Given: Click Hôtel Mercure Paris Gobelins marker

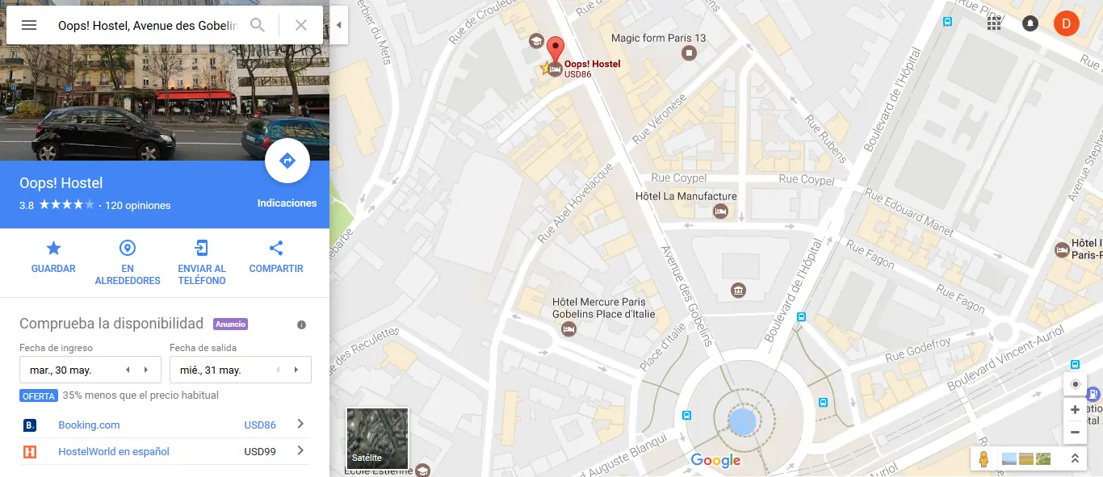Looking at the screenshot, I should tap(568, 329).
